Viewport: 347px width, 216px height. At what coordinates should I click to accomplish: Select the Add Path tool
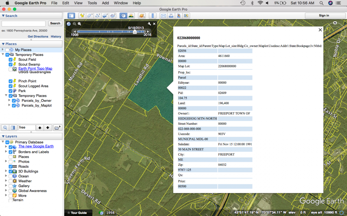coord(97,16)
